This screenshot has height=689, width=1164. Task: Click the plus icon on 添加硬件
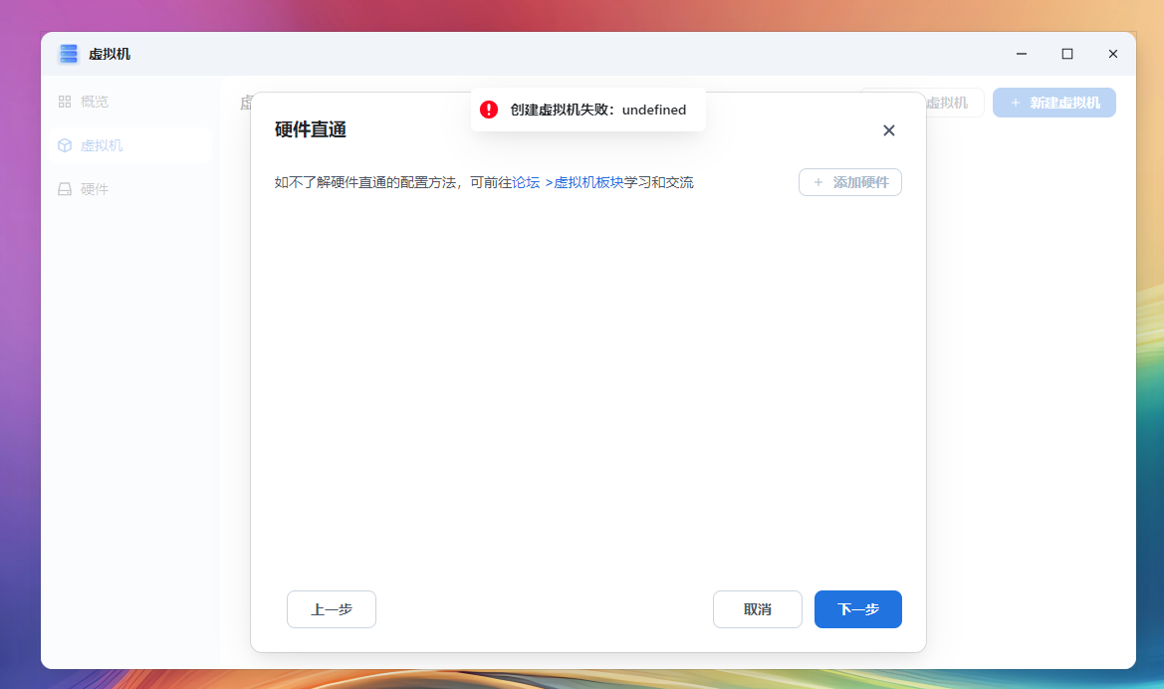(818, 183)
